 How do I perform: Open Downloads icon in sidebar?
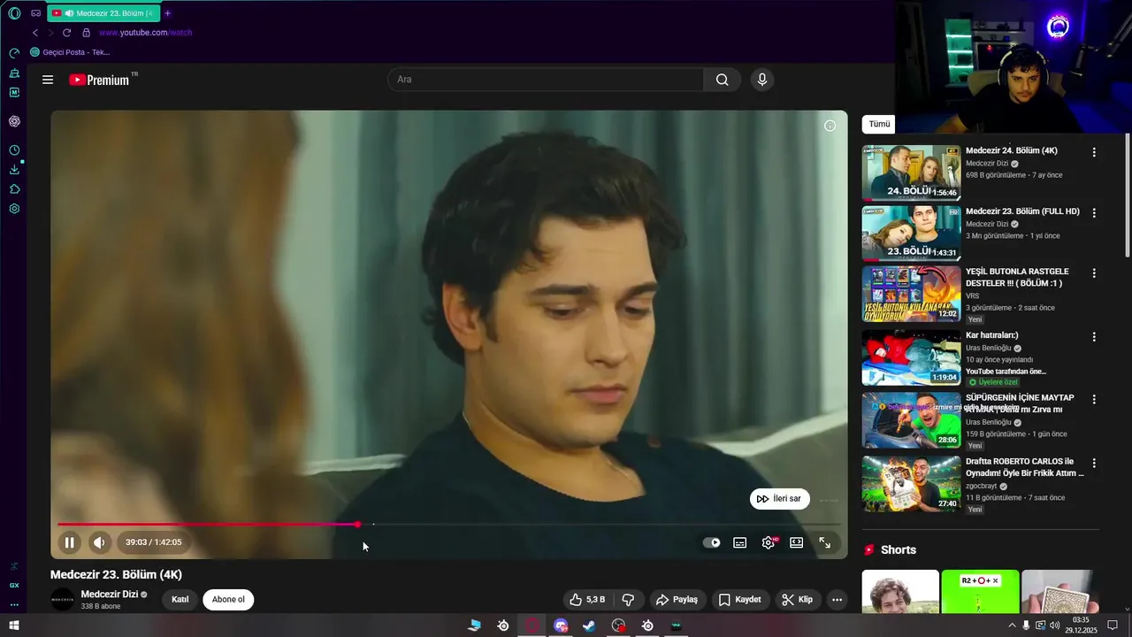tap(14, 170)
